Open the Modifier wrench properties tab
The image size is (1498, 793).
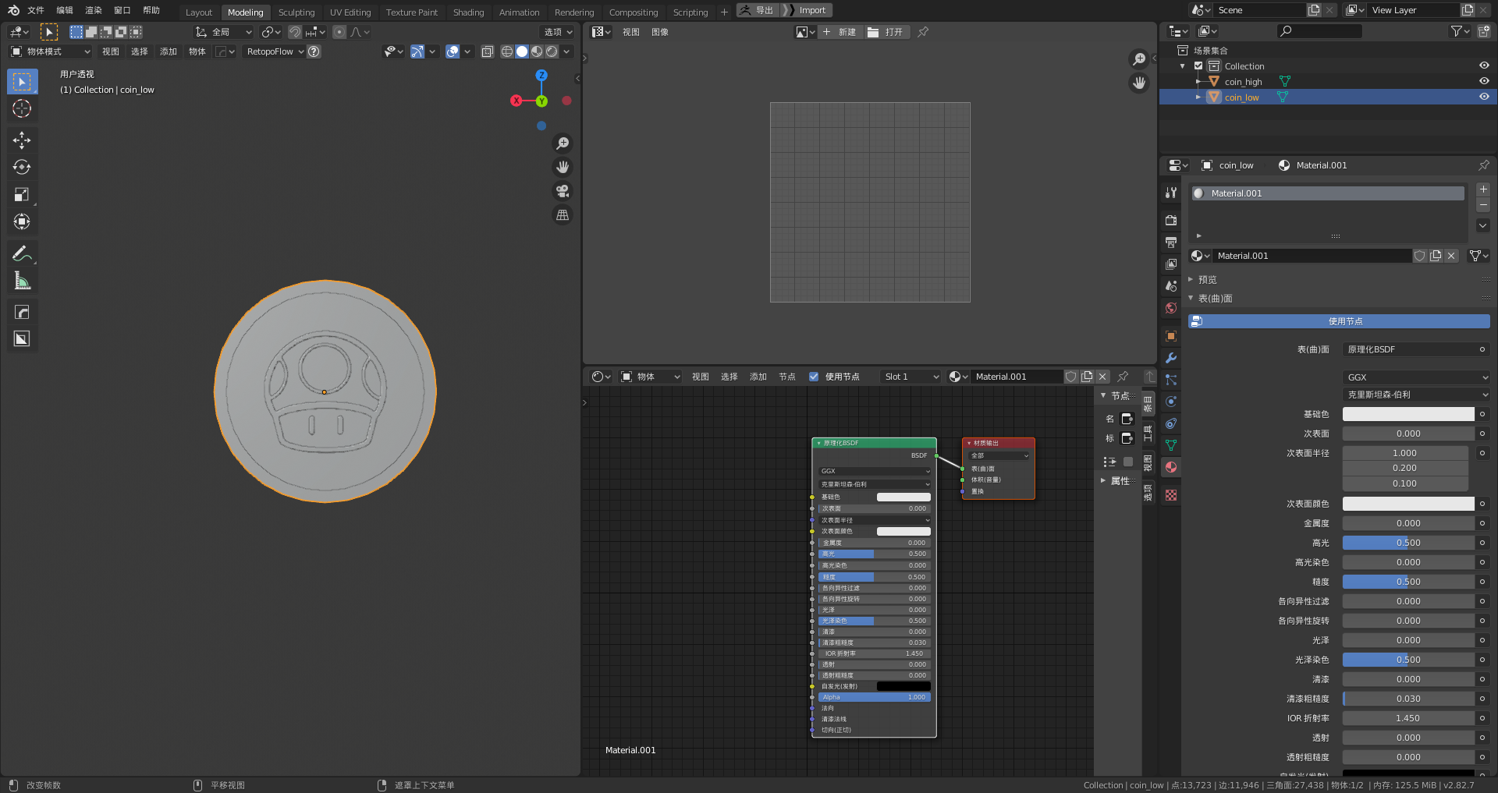tap(1171, 358)
